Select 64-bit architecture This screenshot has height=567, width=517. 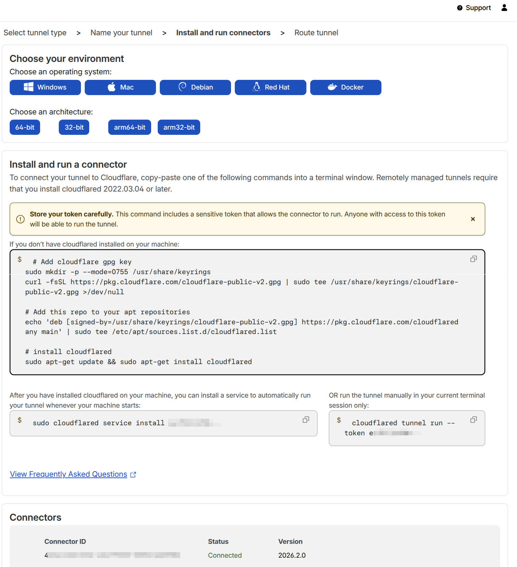click(25, 127)
